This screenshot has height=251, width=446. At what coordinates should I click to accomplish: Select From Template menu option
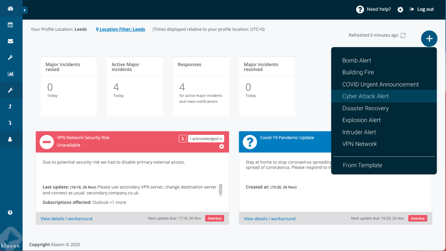(x=362, y=165)
